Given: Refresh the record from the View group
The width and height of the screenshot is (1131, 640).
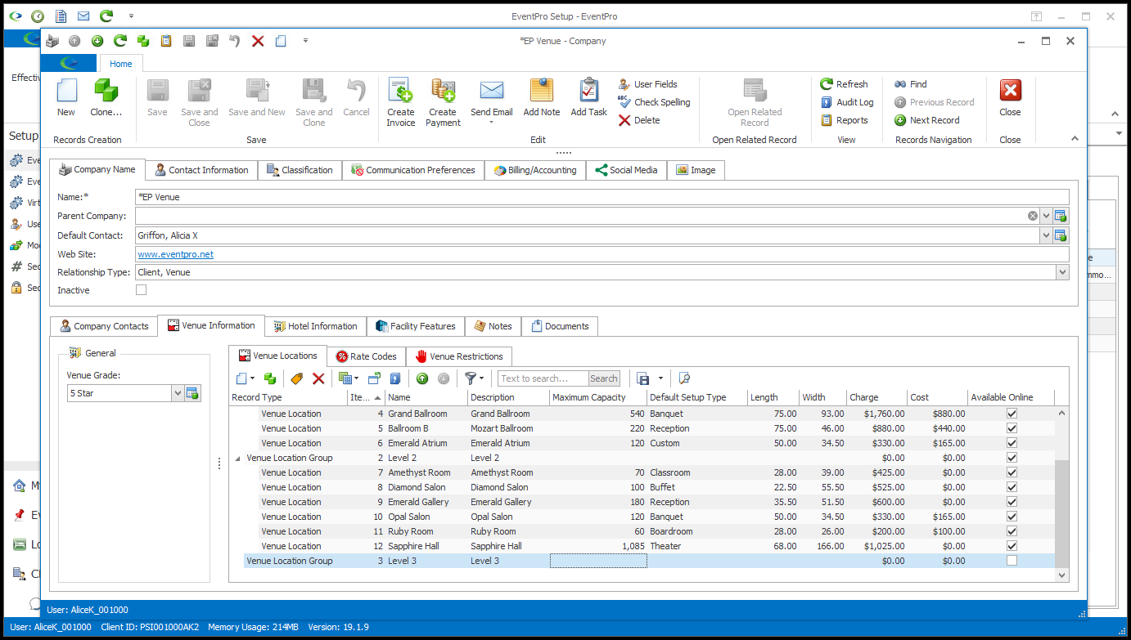Looking at the screenshot, I should [844, 84].
